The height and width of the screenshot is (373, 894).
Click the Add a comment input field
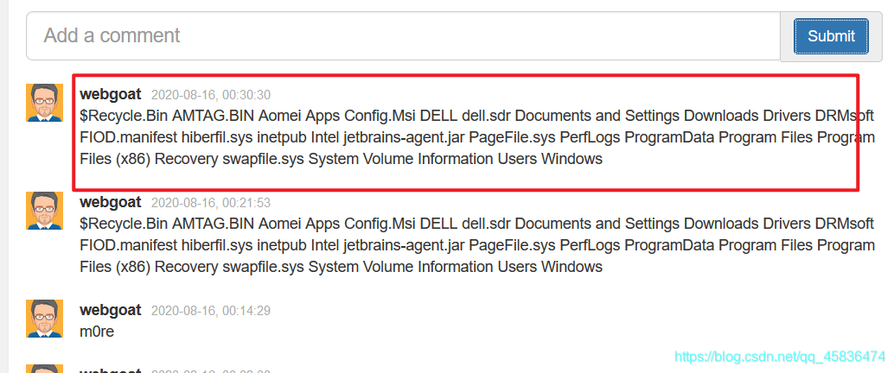coord(403,36)
